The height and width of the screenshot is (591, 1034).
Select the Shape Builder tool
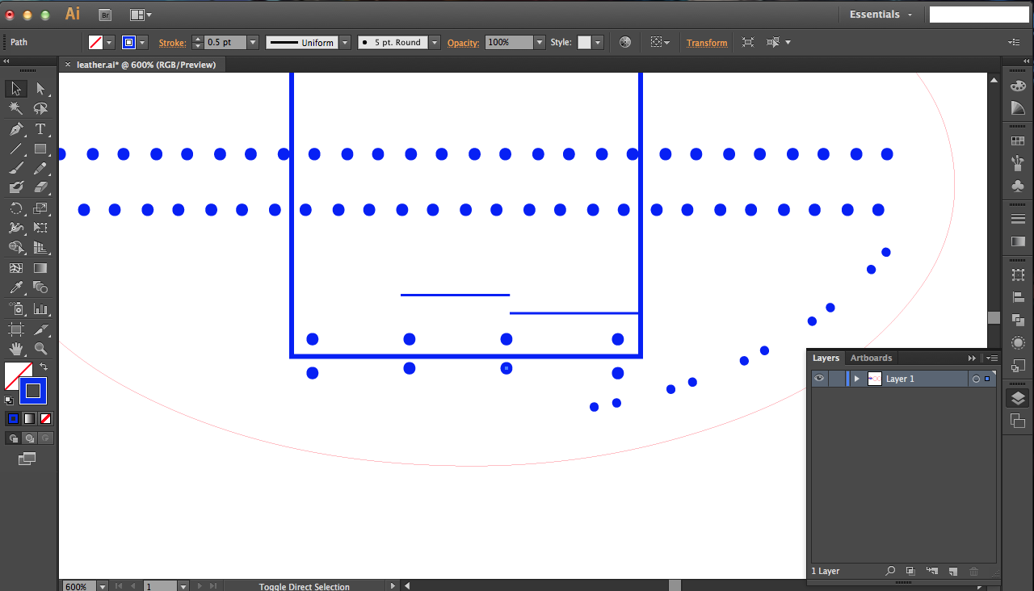[x=16, y=248]
